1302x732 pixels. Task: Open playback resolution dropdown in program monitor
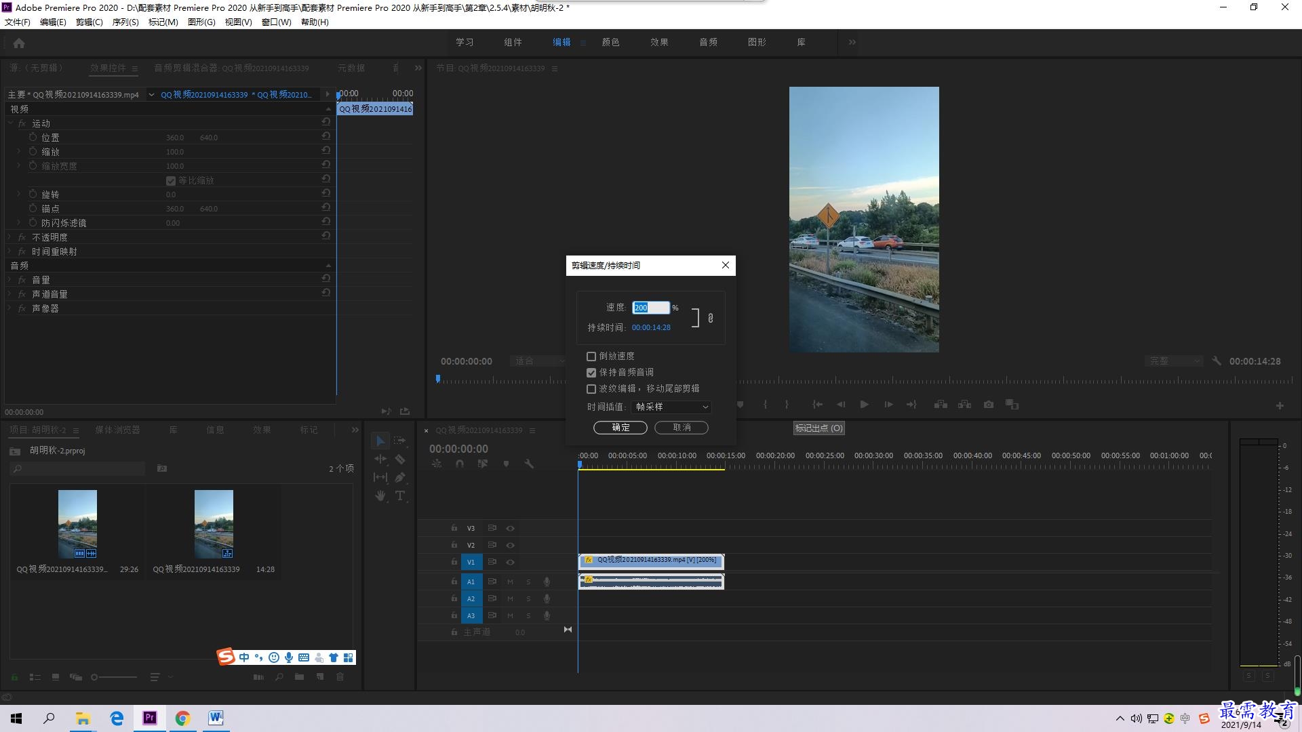tap(1174, 361)
